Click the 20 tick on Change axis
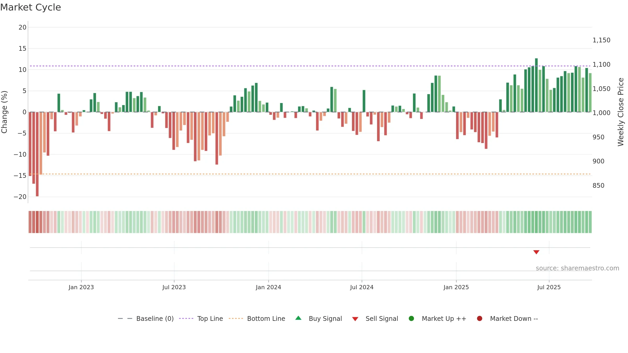The width and height of the screenshot is (628, 353). tap(23, 27)
